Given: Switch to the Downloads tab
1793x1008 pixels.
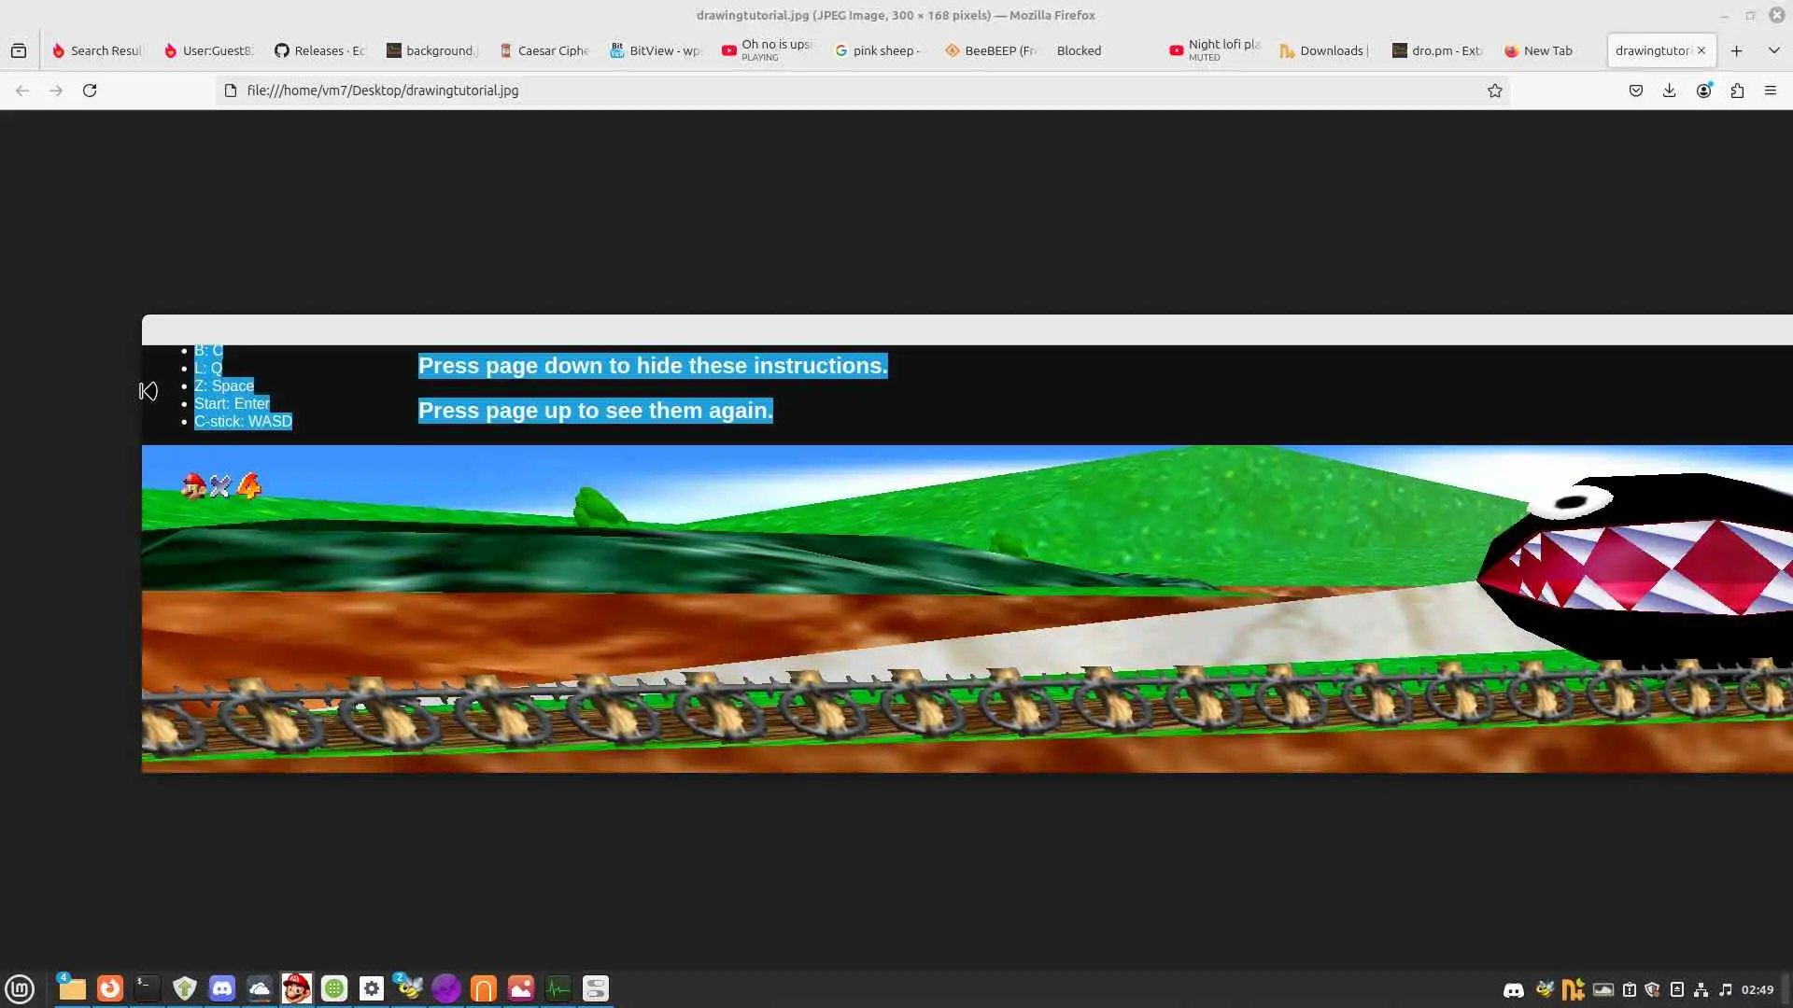Looking at the screenshot, I should [x=1324, y=50].
